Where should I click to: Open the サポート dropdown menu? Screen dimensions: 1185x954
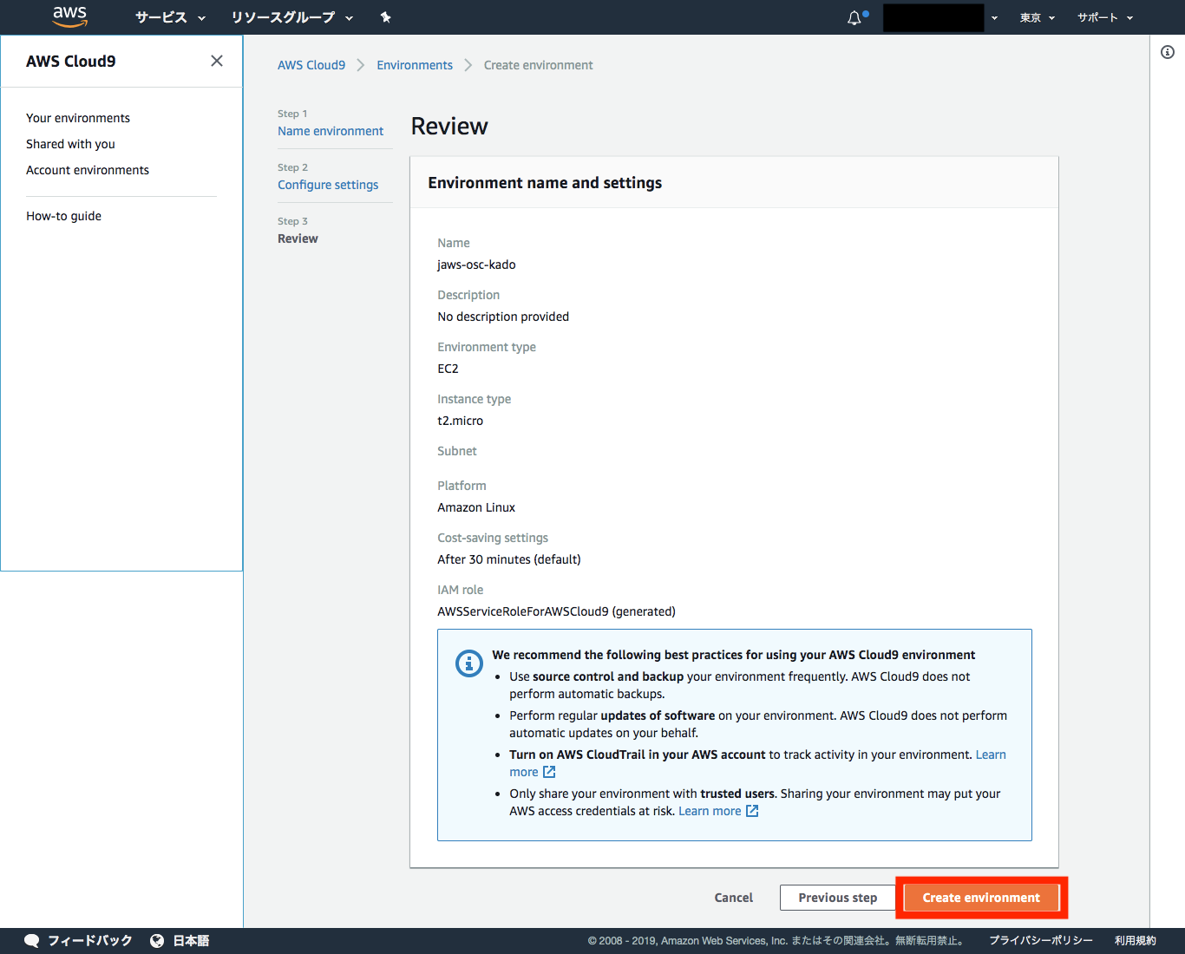[x=1105, y=17]
